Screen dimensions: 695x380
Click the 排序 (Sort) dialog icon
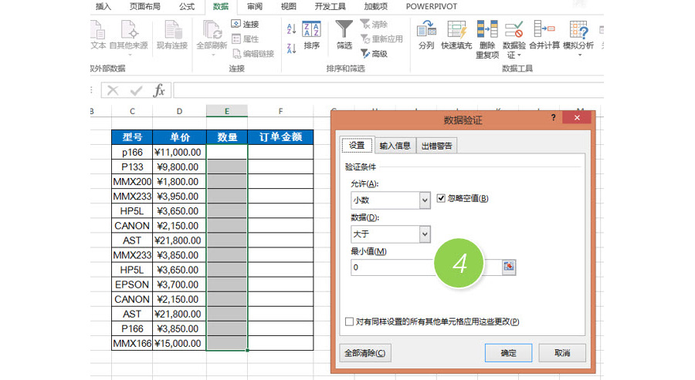point(312,30)
